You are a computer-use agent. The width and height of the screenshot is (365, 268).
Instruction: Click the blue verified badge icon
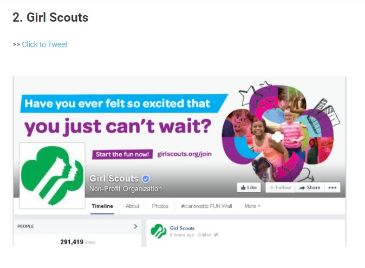(146, 179)
